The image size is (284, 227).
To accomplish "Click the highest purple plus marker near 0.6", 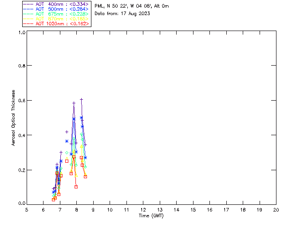I will (82, 99).
